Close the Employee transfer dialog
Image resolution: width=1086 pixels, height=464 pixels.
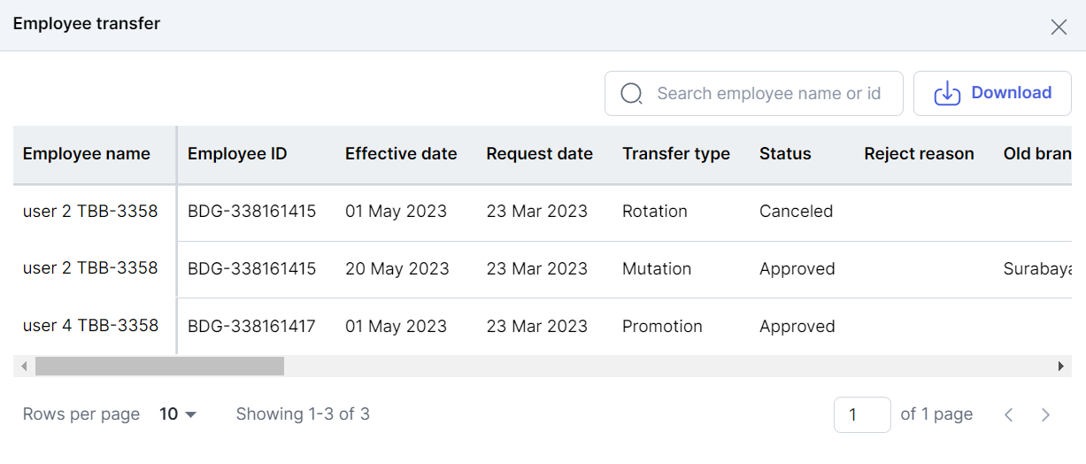click(1059, 27)
